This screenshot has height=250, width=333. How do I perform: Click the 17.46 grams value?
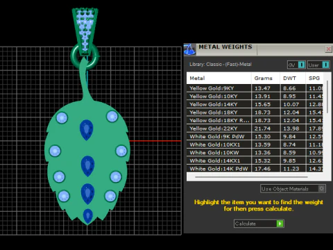(262, 169)
